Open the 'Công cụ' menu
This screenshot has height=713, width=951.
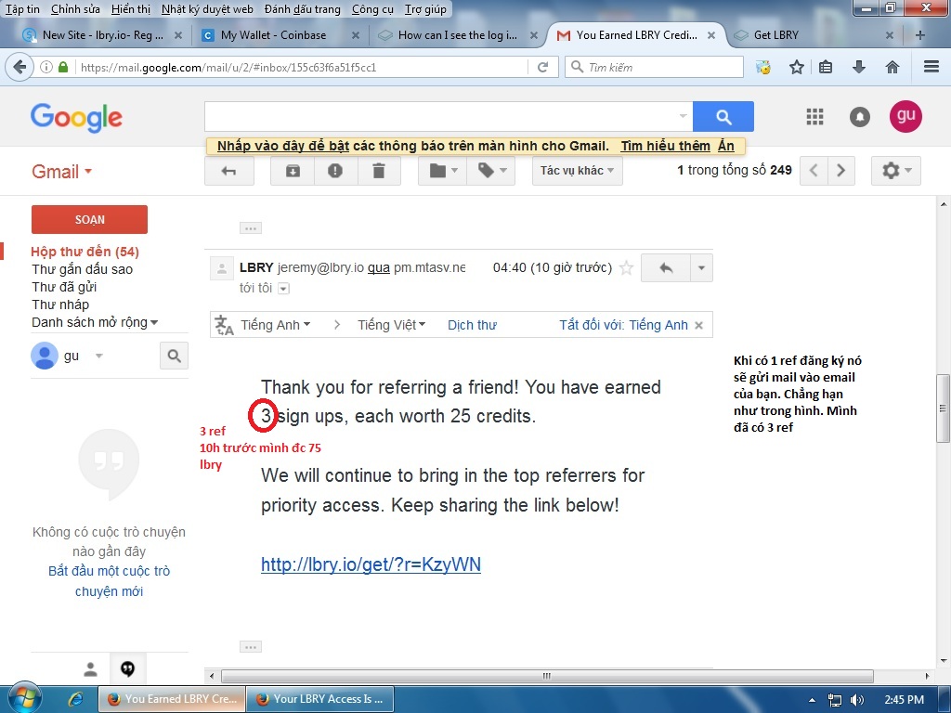tap(372, 9)
